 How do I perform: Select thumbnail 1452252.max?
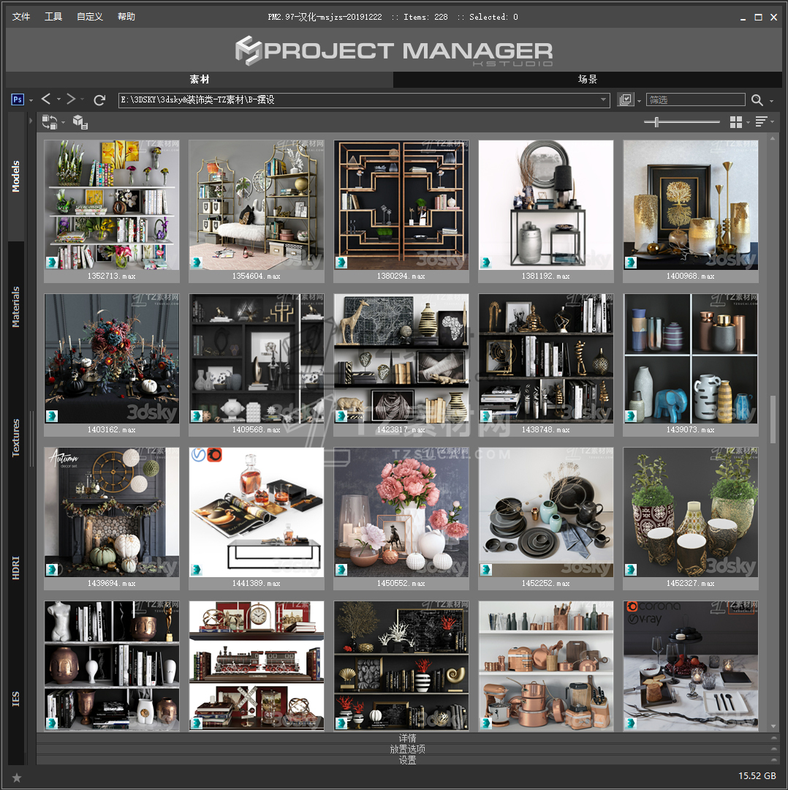546,518
